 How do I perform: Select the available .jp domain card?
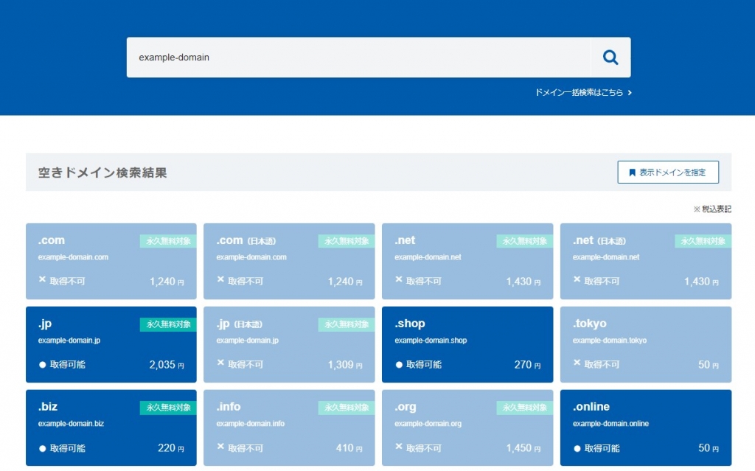pos(111,344)
